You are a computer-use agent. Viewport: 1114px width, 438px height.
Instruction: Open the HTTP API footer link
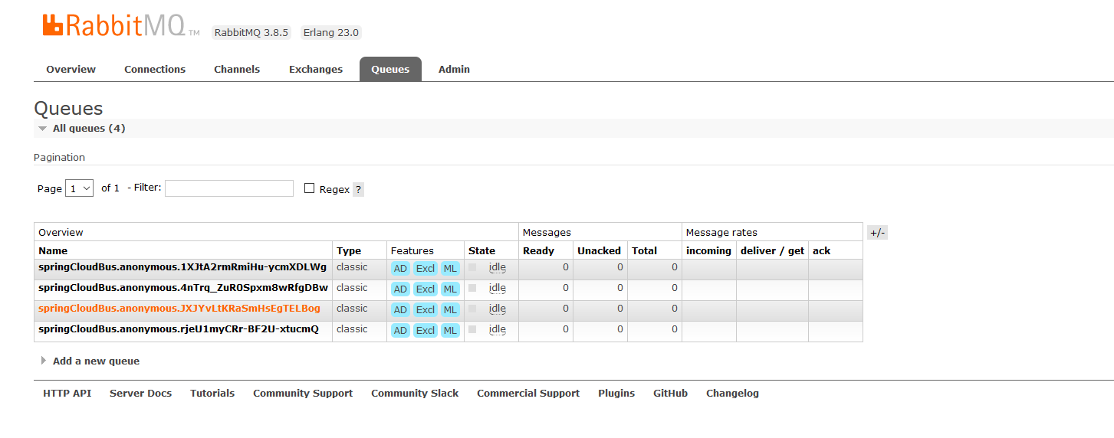(x=67, y=393)
